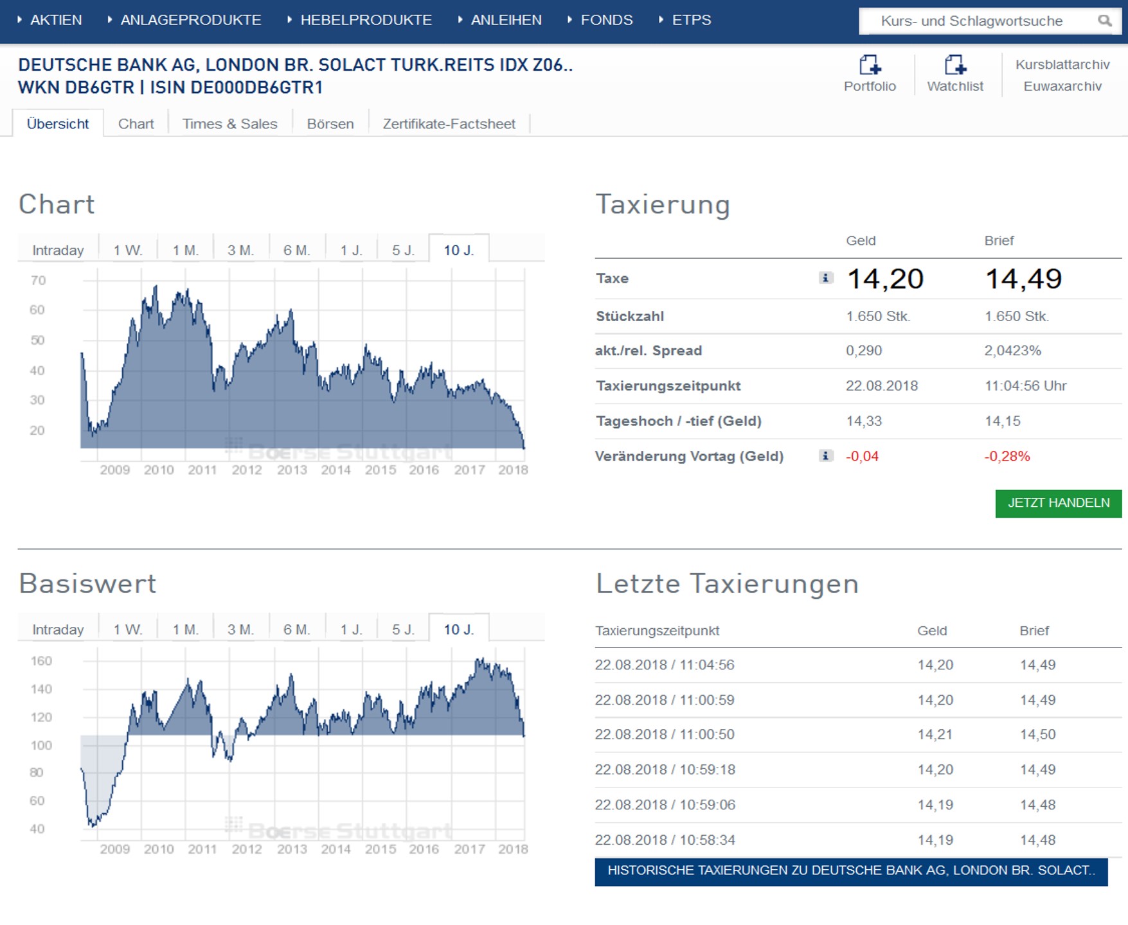
Task: Click info icon next to Taxe
Action: [825, 278]
